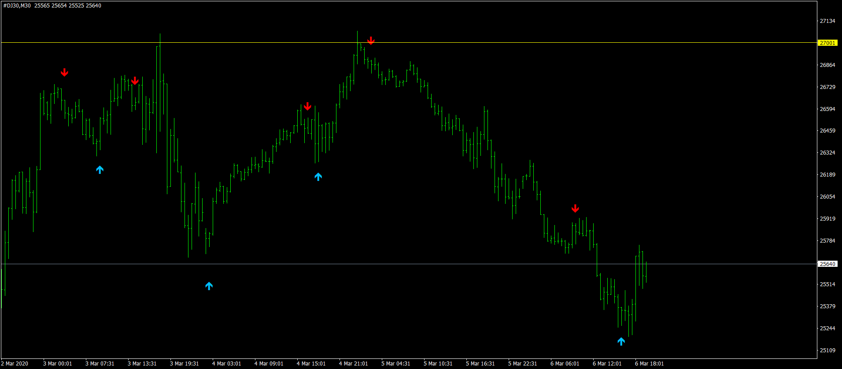This screenshot has width=842, height=369.
Task: Click the red arrow above 4 Mar 15:01 bars
Action: 307,107
